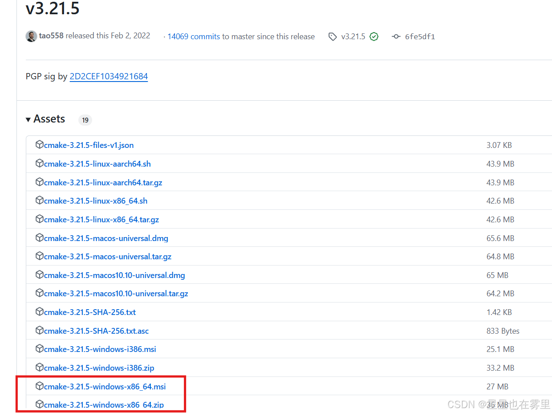Screen dimensions: 552x413
Task: Click the package icon beside cmake-3.21.5-macos-universal.tar.gz
Action: click(40, 256)
